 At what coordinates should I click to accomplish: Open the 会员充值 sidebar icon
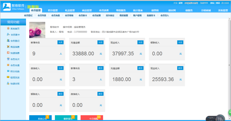point(8,65)
